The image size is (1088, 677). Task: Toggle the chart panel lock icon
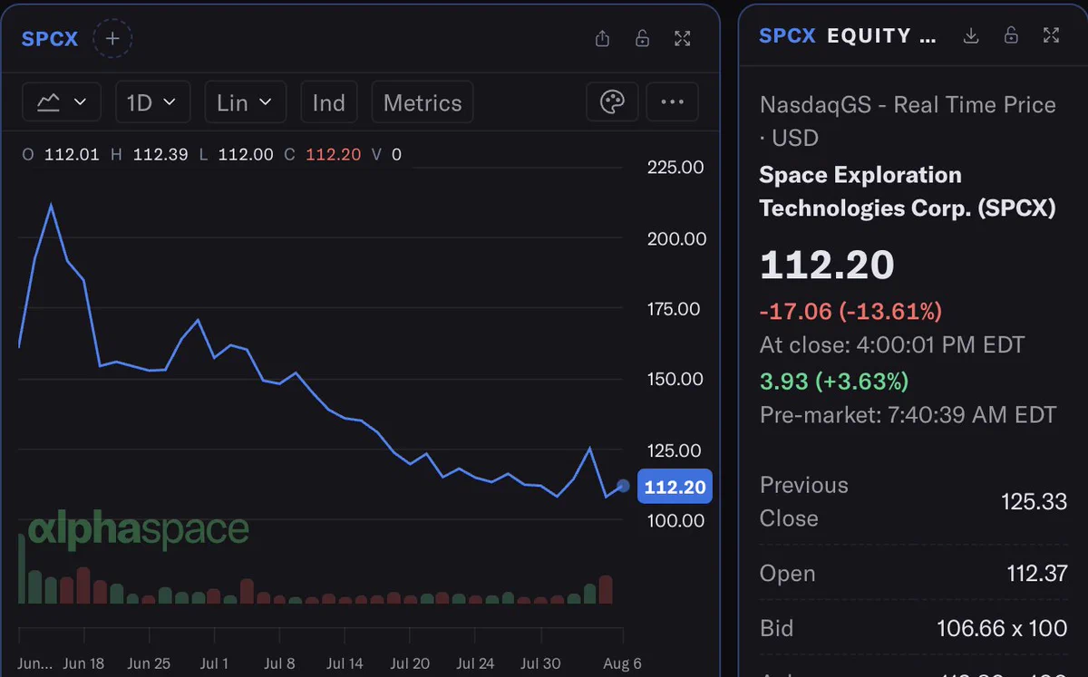[x=642, y=38]
